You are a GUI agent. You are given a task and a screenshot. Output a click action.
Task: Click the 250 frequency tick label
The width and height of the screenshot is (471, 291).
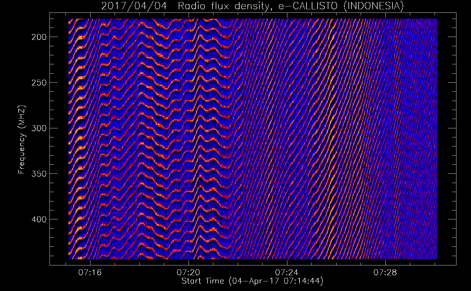[39, 83]
